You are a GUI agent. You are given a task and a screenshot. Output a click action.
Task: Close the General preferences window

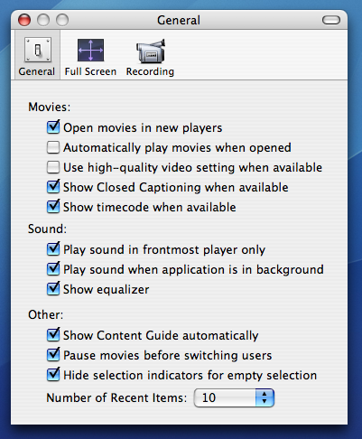pyautogui.click(x=24, y=20)
